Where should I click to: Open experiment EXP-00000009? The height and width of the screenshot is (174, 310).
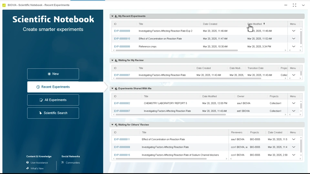coord(122,31)
